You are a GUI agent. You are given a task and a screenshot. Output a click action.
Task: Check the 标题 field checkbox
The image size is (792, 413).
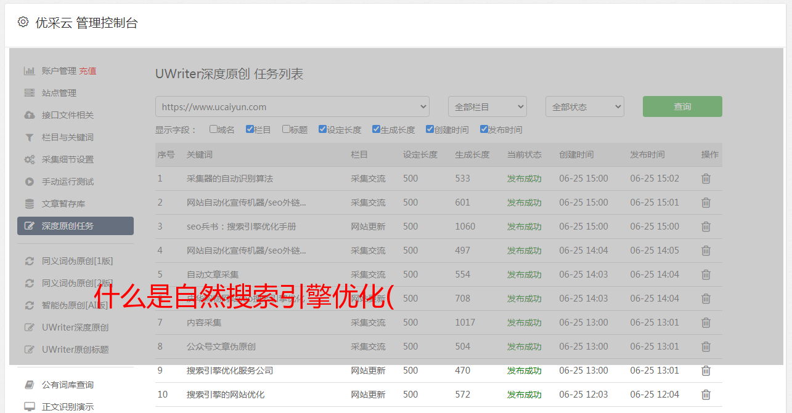tap(286, 129)
